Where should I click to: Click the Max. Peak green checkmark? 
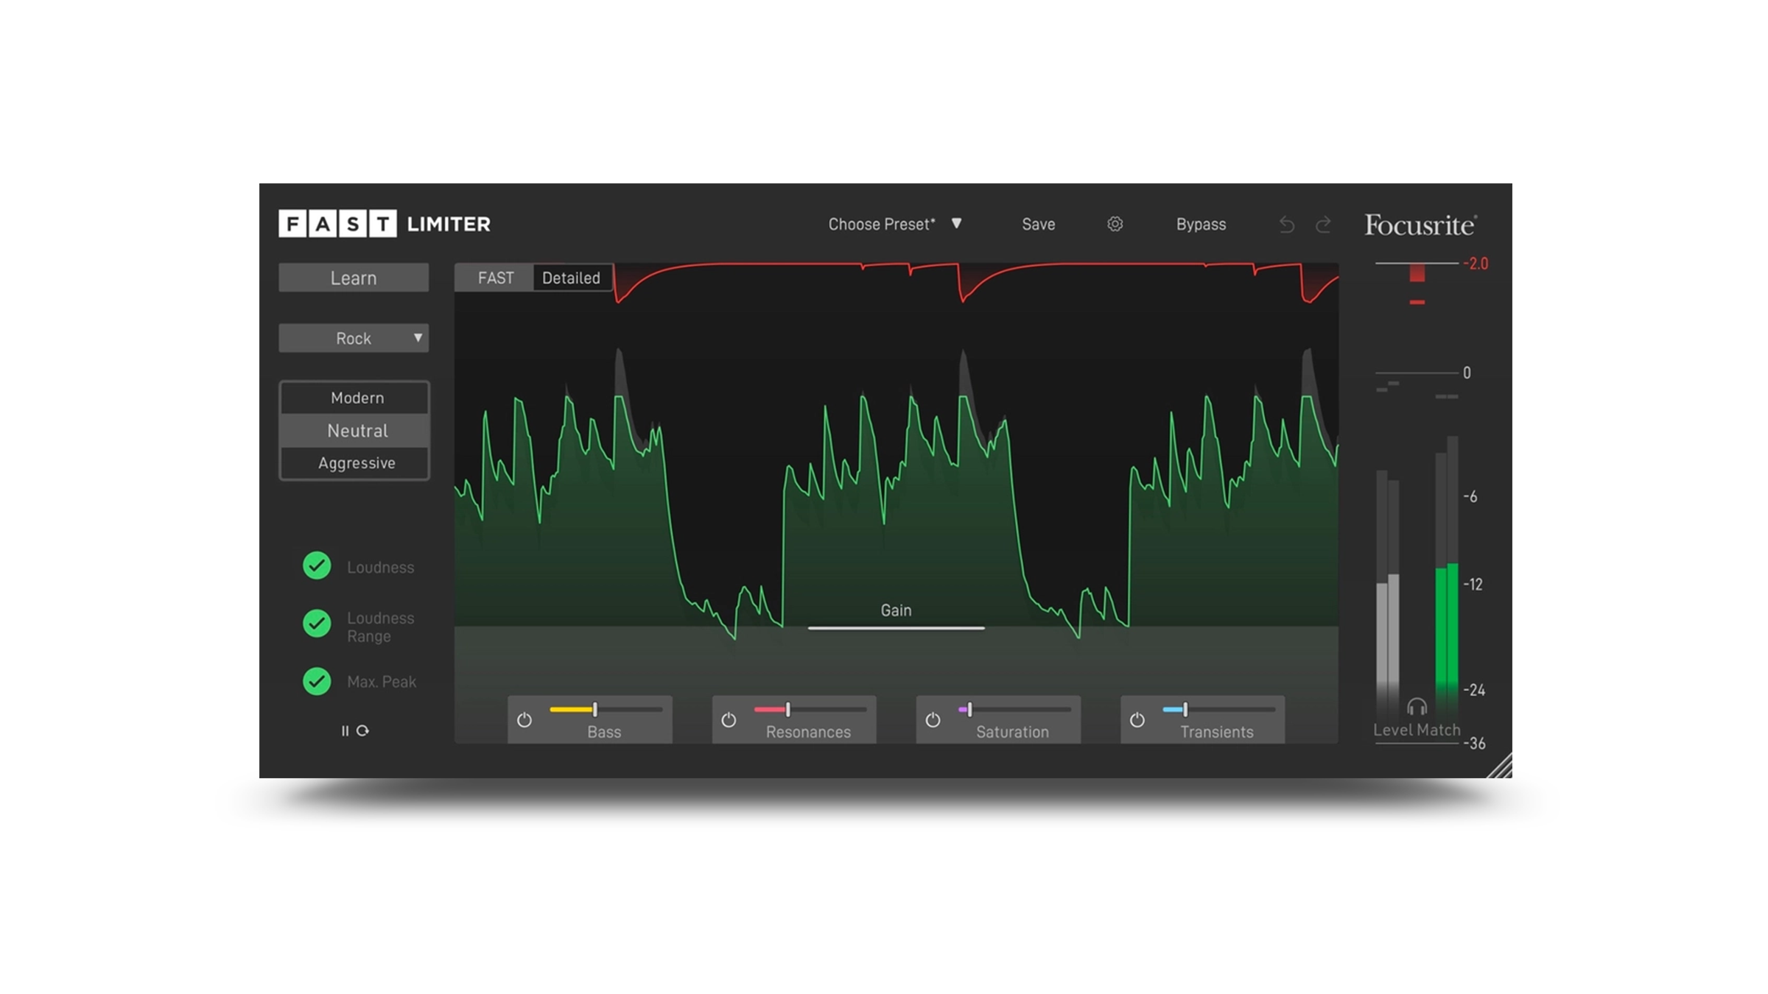317,681
